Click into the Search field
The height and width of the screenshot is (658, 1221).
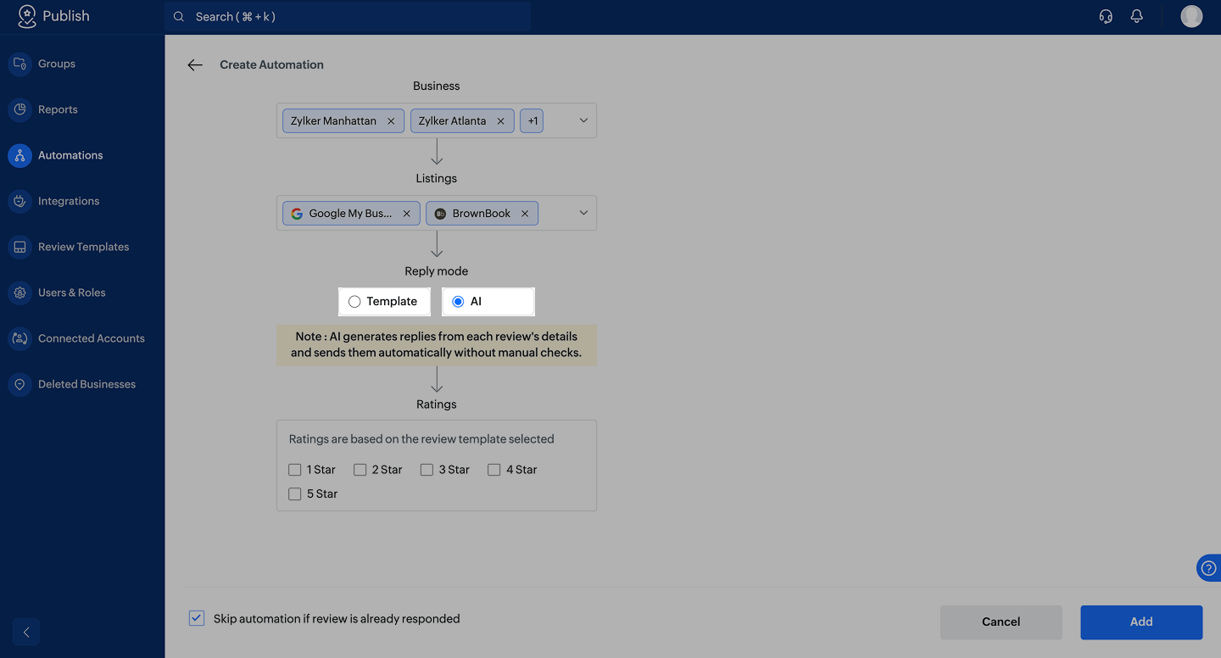pyautogui.click(x=348, y=17)
